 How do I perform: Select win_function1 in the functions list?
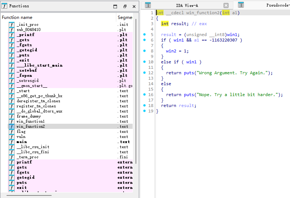[x=31, y=122]
